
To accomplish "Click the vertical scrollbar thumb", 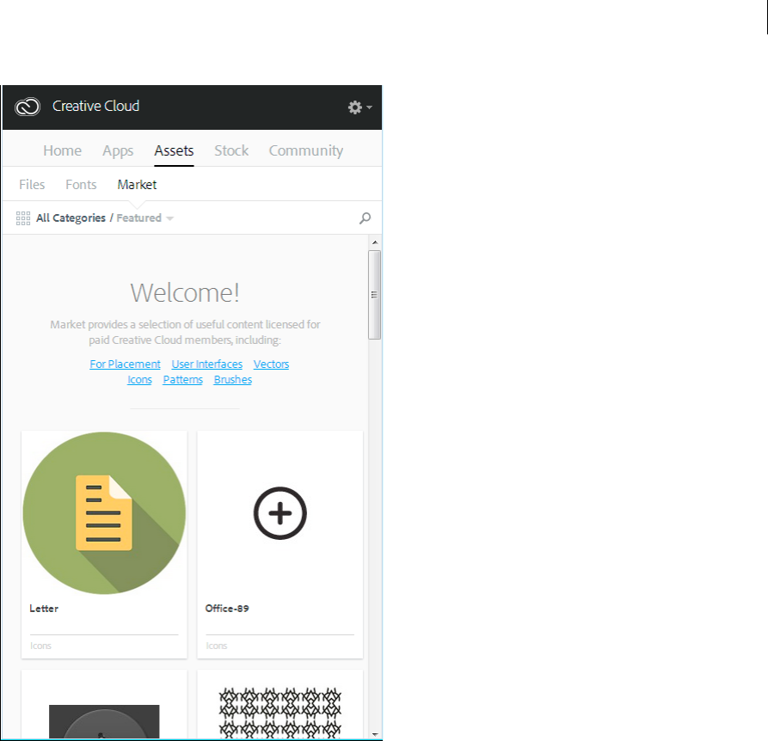I will (374, 295).
